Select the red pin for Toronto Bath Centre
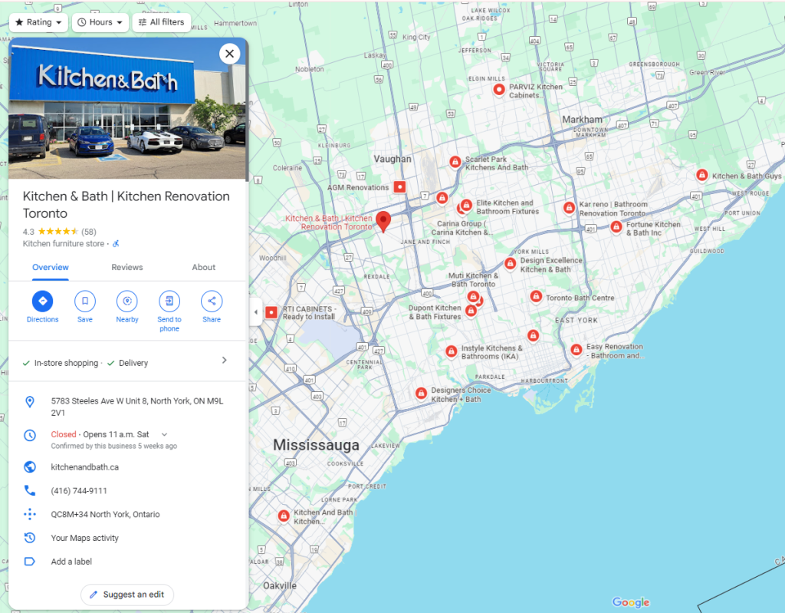 535,295
